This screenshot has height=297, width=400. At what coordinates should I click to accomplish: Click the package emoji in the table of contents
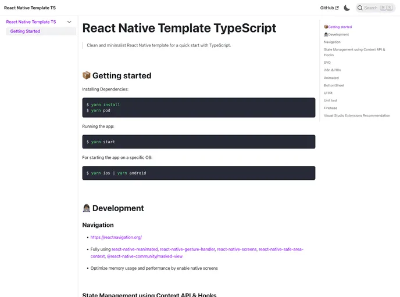click(326, 27)
